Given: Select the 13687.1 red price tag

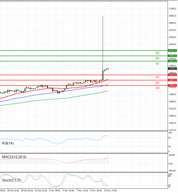Looking at the screenshot, I should [x=172, y=80].
